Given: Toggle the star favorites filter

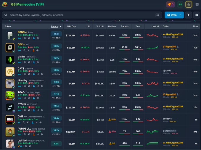Looking at the screenshot, I should click(x=189, y=4).
